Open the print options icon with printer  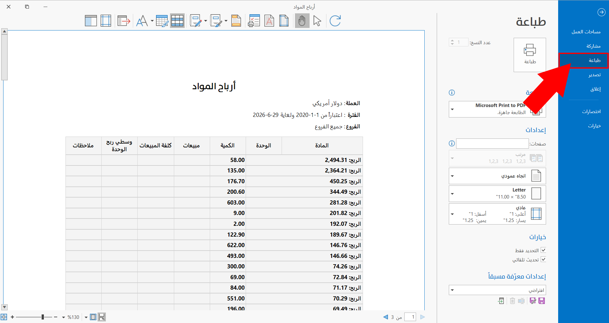tap(254, 21)
